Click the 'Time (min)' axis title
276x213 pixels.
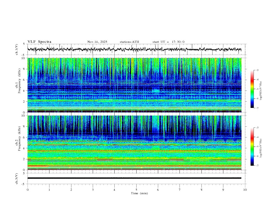(139, 193)
